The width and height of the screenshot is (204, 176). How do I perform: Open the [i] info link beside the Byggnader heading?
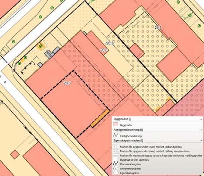pyautogui.click(x=130, y=119)
